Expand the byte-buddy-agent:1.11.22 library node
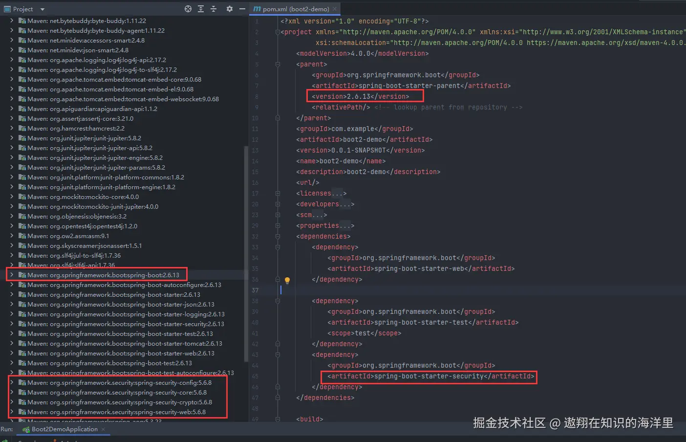686x442 pixels. pos(12,31)
